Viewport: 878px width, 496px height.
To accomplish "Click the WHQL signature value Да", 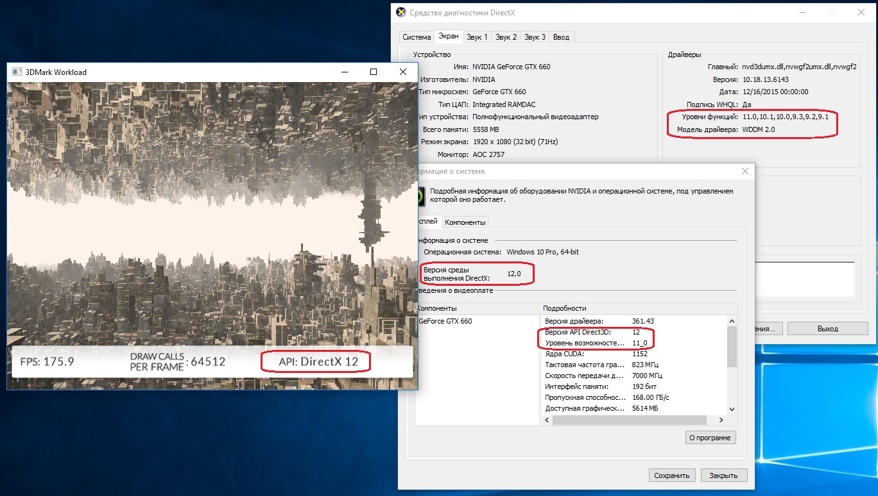I will [748, 104].
